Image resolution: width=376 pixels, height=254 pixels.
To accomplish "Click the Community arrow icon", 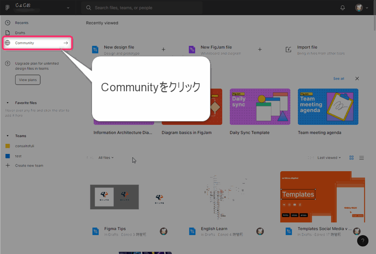I will [66, 43].
